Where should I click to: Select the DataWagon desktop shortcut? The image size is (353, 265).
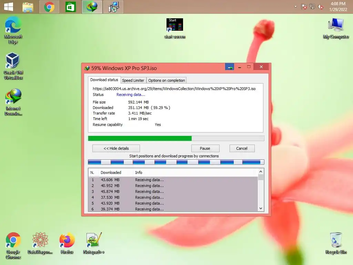(x=40, y=243)
